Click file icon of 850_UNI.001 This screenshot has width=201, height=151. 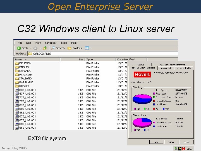tap(17, 109)
